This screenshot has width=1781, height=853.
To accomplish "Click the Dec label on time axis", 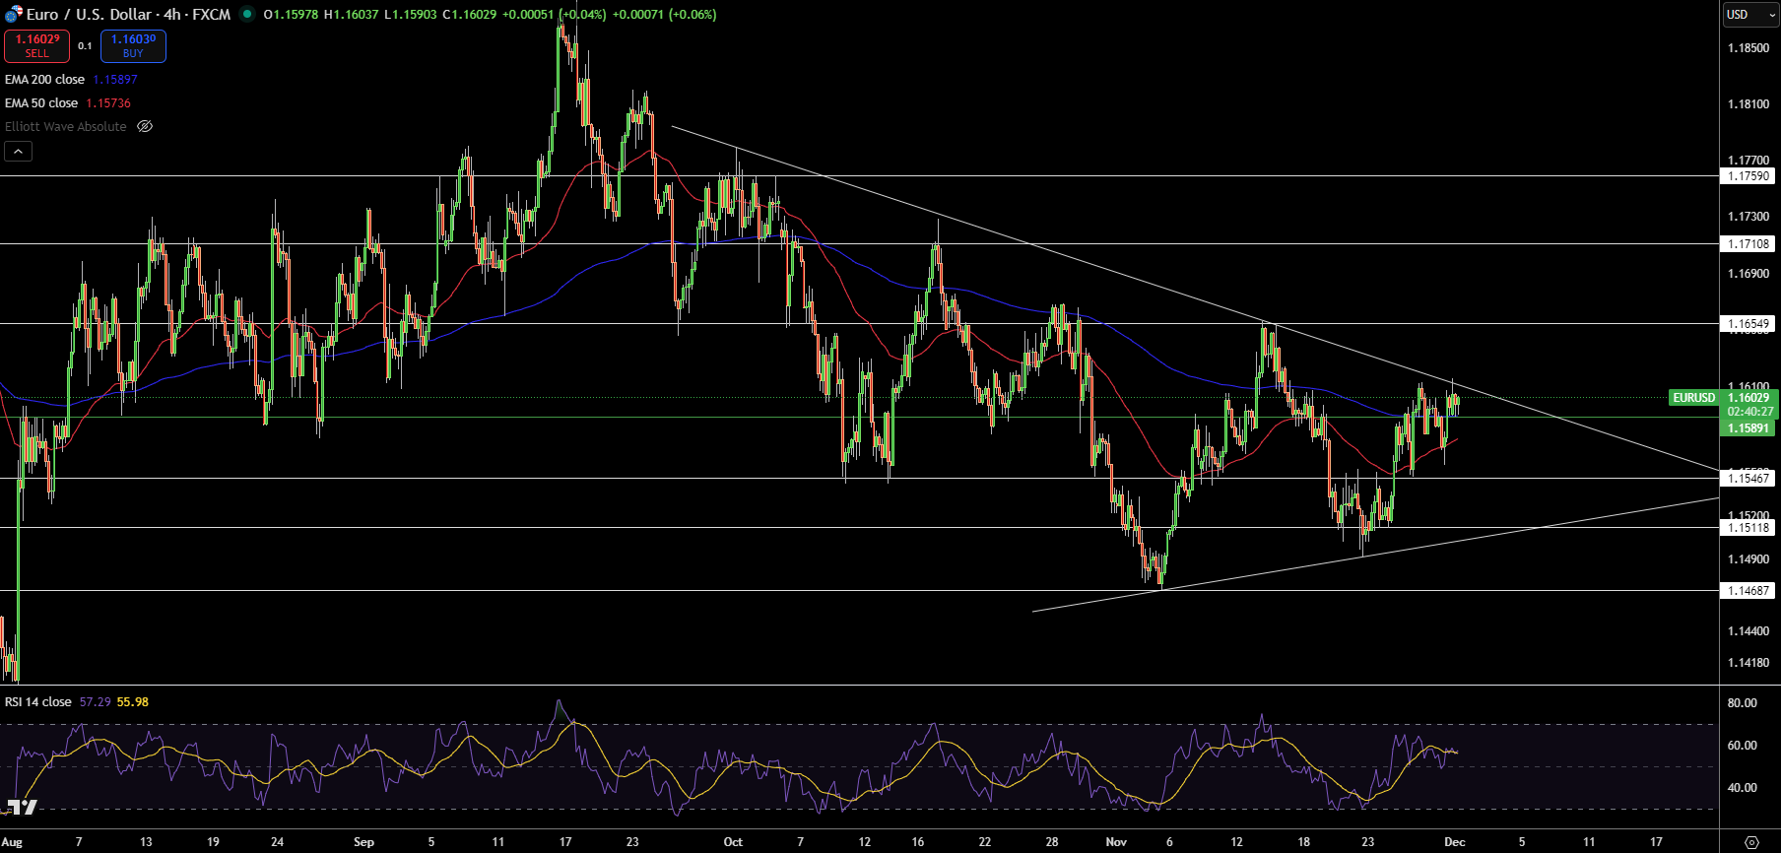I will (1455, 841).
